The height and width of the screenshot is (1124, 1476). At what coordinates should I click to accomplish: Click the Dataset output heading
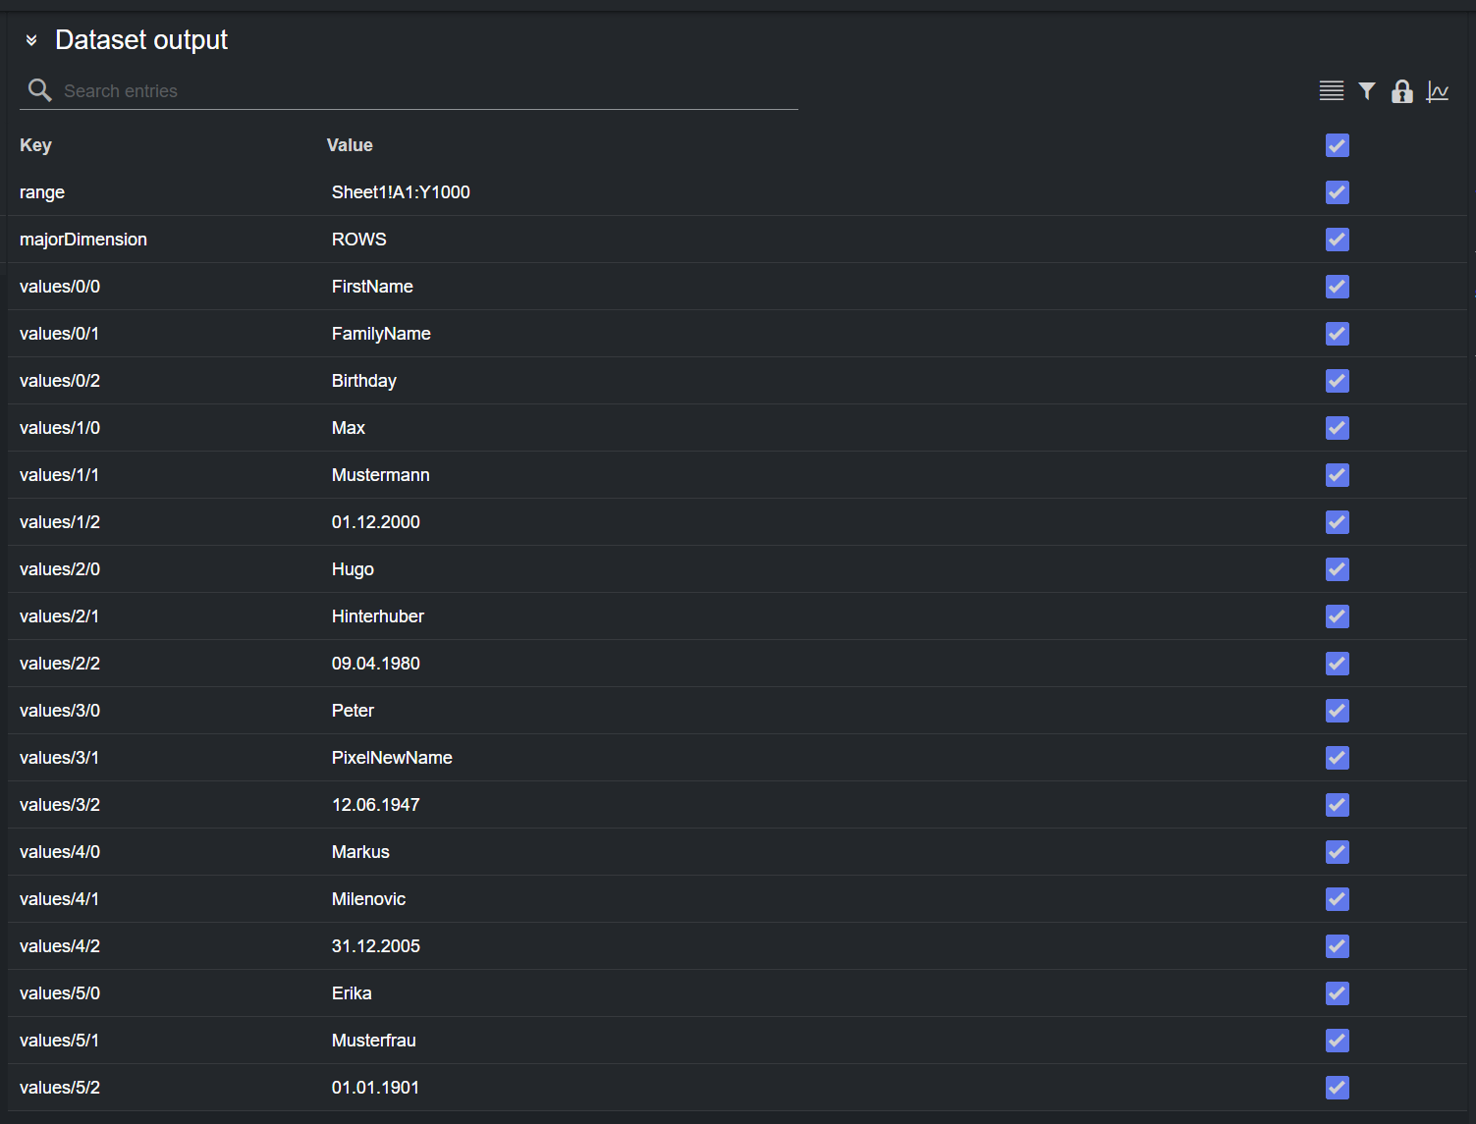(141, 40)
